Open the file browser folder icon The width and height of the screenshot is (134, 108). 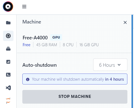pos(8,23)
